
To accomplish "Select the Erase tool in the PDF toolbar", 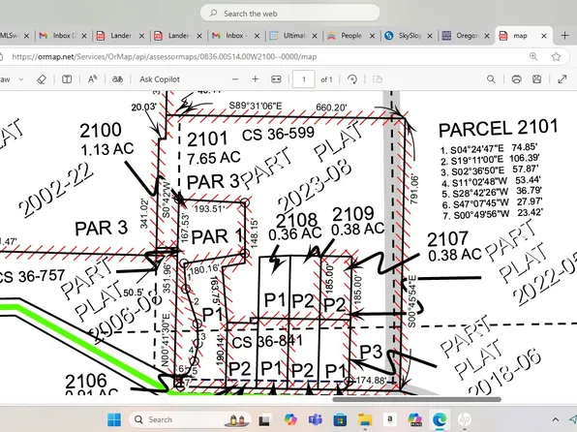I will (x=42, y=79).
